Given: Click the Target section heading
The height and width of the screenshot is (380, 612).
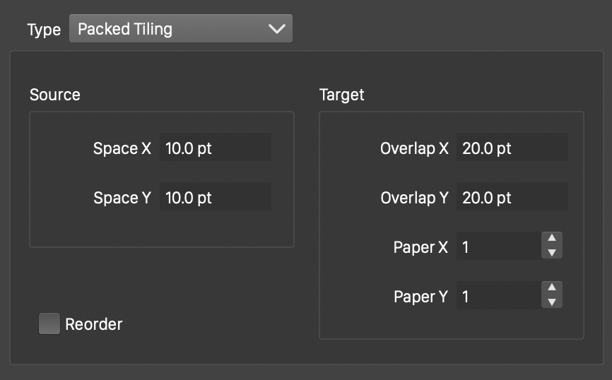Looking at the screenshot, I should (x=342, y=95).
